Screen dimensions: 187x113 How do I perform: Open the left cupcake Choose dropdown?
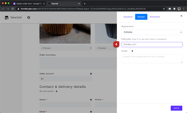(x=66, y=48)
